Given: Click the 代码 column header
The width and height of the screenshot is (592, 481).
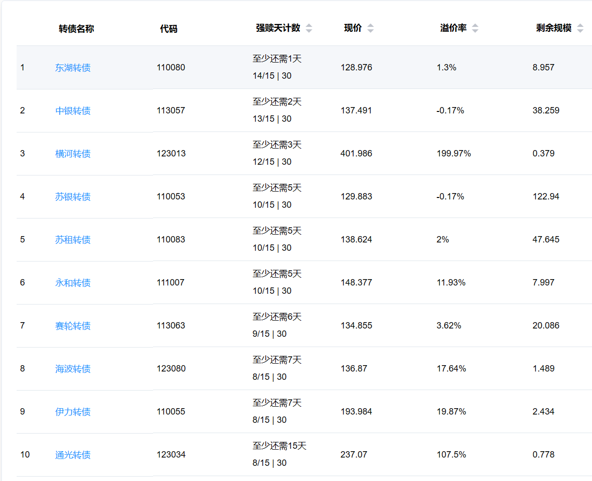Looking at the screenshot, I should pyautogui.click(x=169, y=29).
